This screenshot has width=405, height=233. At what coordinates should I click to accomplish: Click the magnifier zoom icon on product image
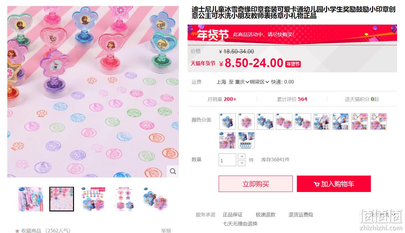tap(173, 171)
